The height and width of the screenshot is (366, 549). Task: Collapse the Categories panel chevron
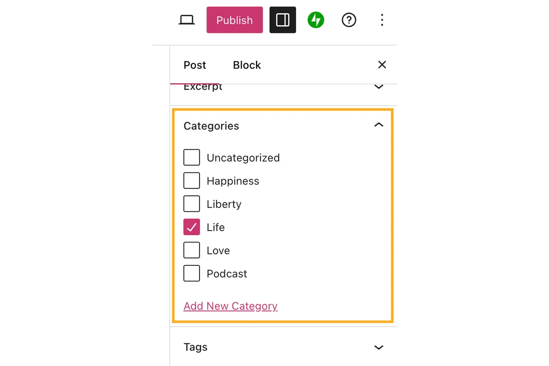pyautogui.click(x=379, y=125)
